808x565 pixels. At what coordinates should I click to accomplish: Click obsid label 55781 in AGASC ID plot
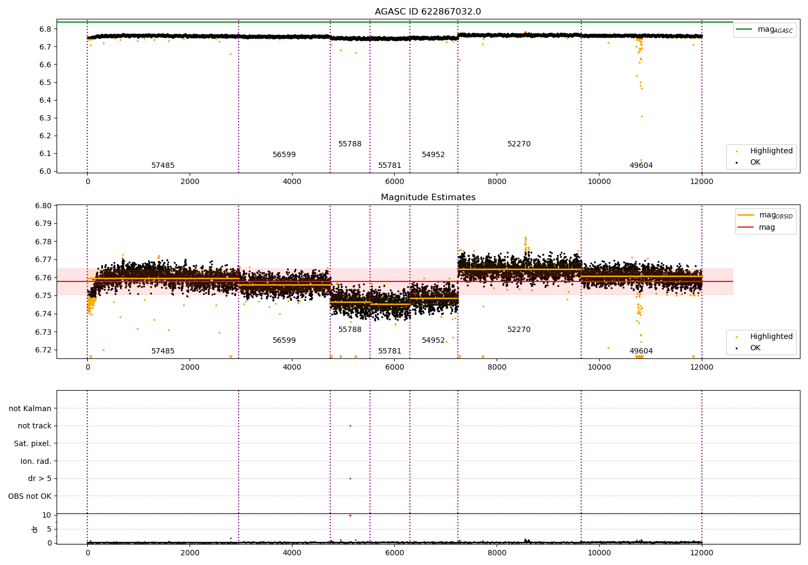tap(389, 166)
